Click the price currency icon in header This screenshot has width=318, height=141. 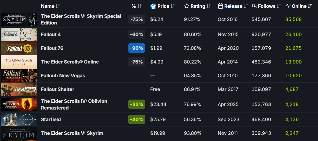(x=153, y=6)
